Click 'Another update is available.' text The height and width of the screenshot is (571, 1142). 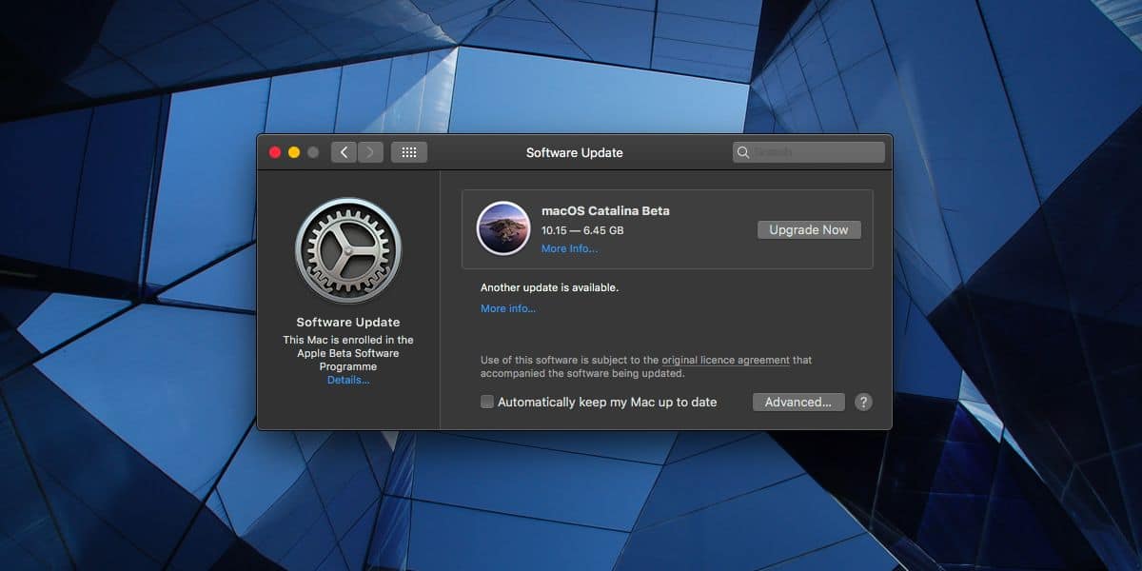[x=549, y=287]
